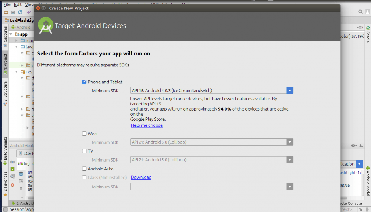Open the Android Monitor gear settings icon

(354, 146)
